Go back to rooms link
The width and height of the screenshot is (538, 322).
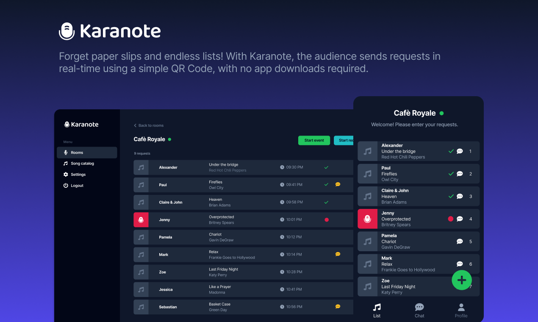(x=149, y=125)
